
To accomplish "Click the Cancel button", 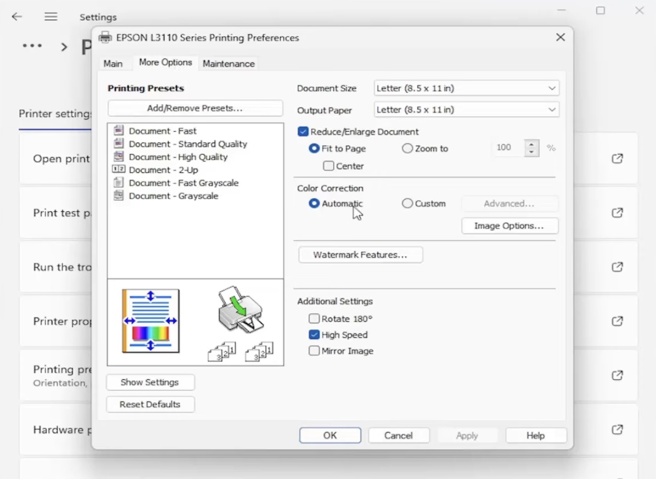I will click(399, 436).
